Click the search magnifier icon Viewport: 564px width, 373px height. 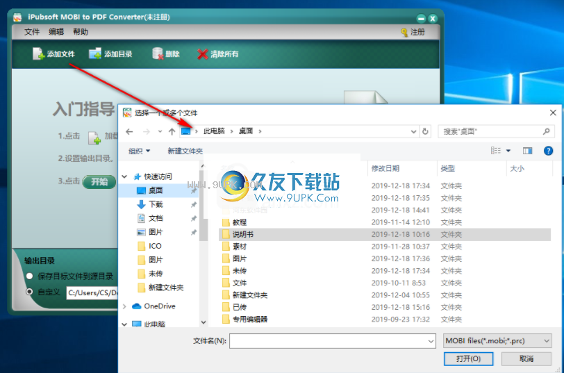tap(547, 131)
